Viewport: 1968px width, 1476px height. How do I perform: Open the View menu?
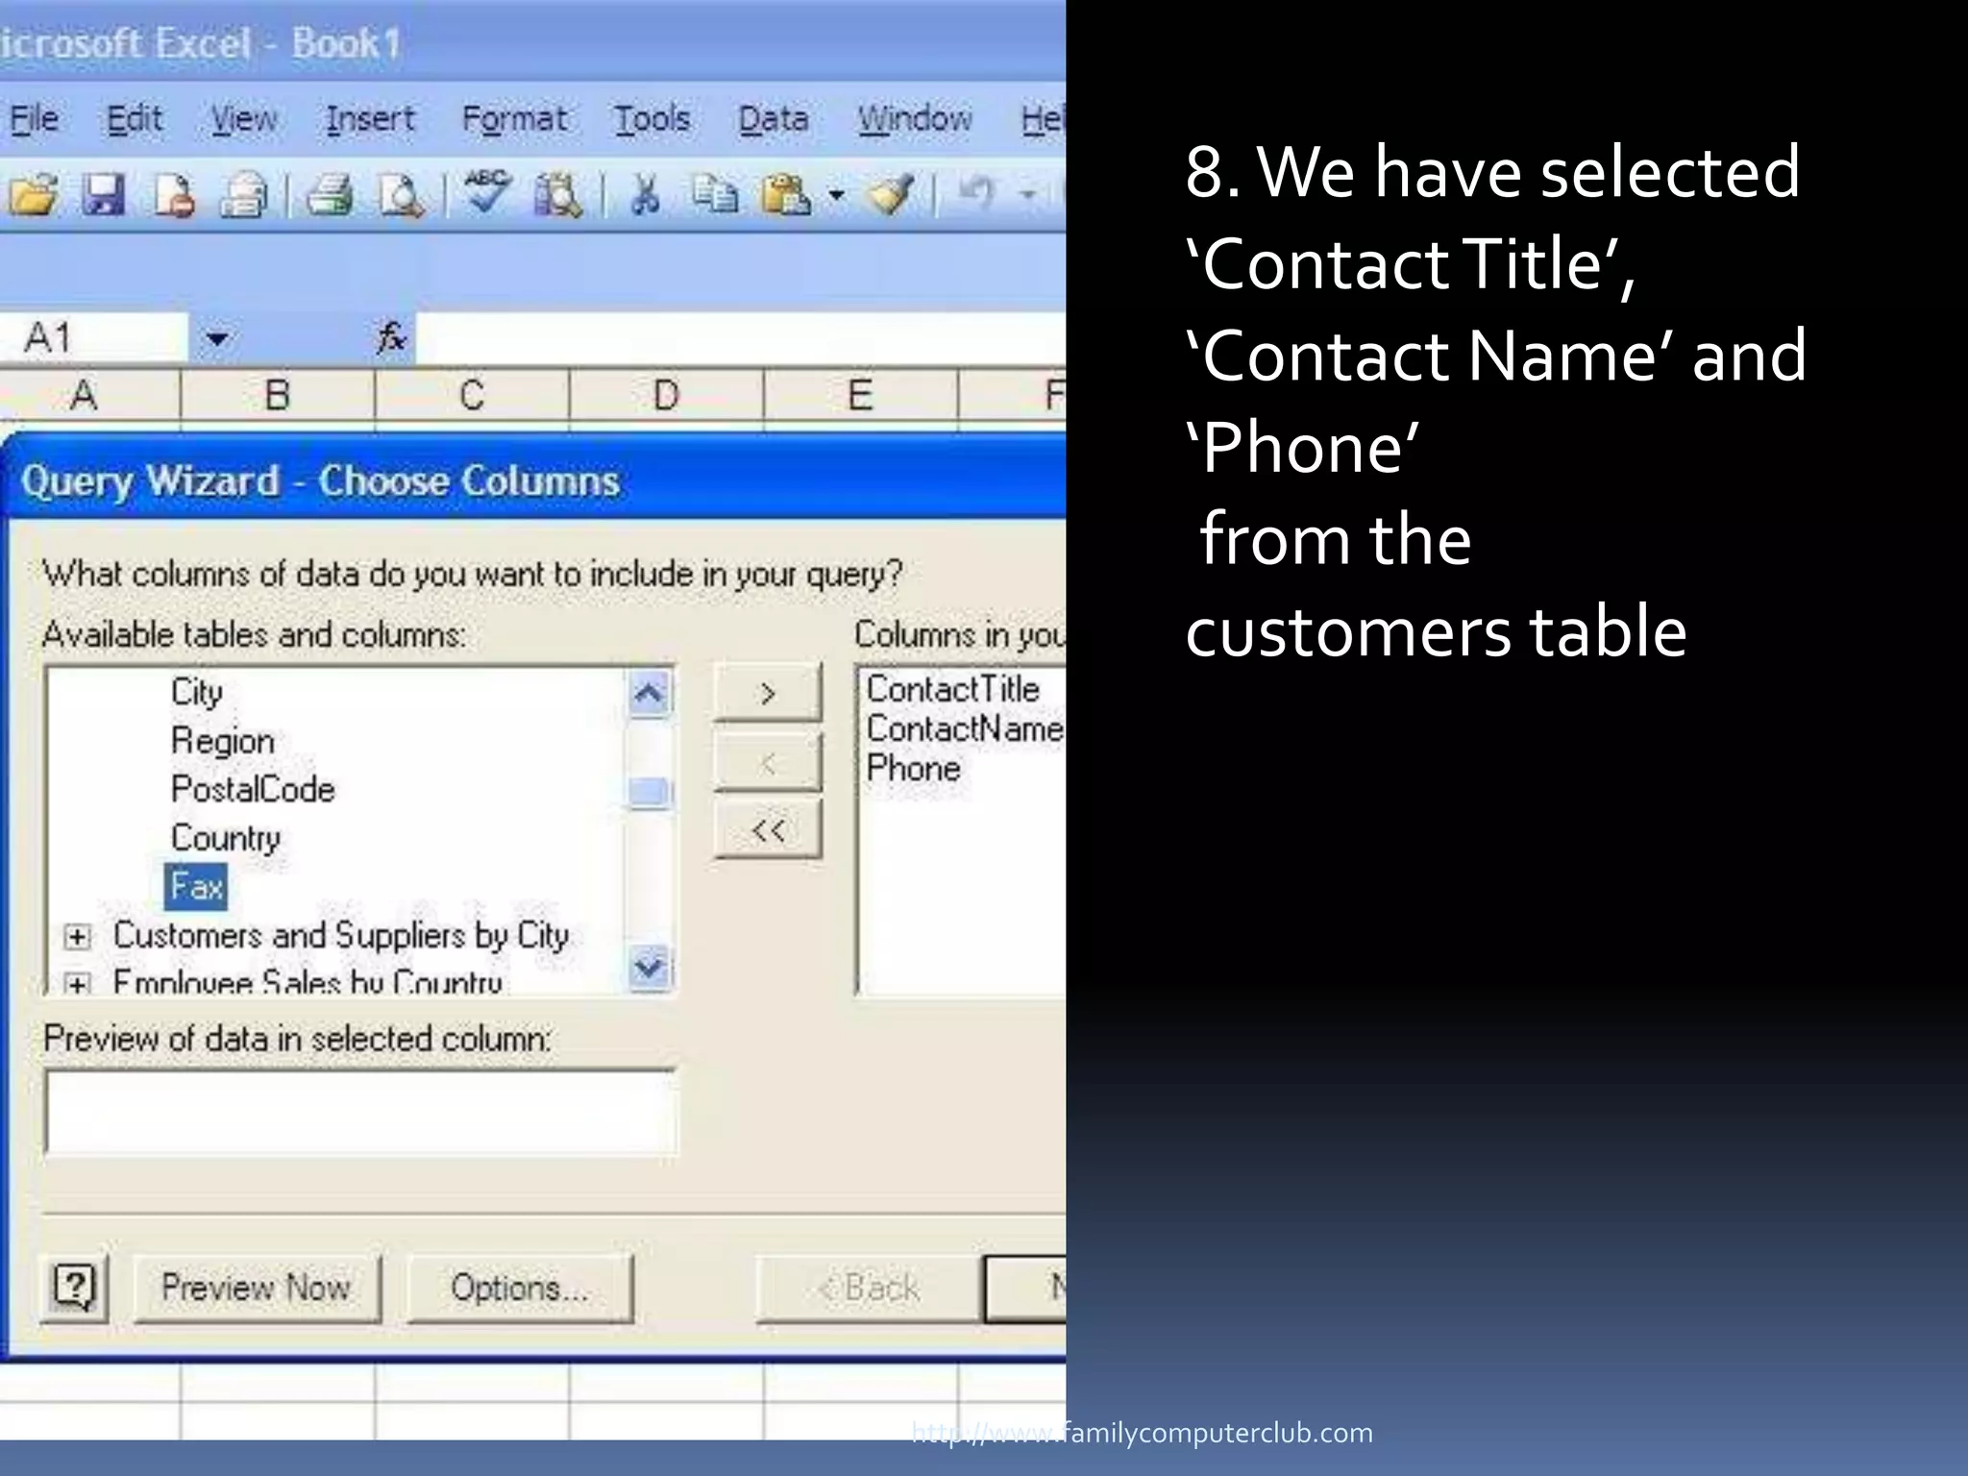(244, 118)
